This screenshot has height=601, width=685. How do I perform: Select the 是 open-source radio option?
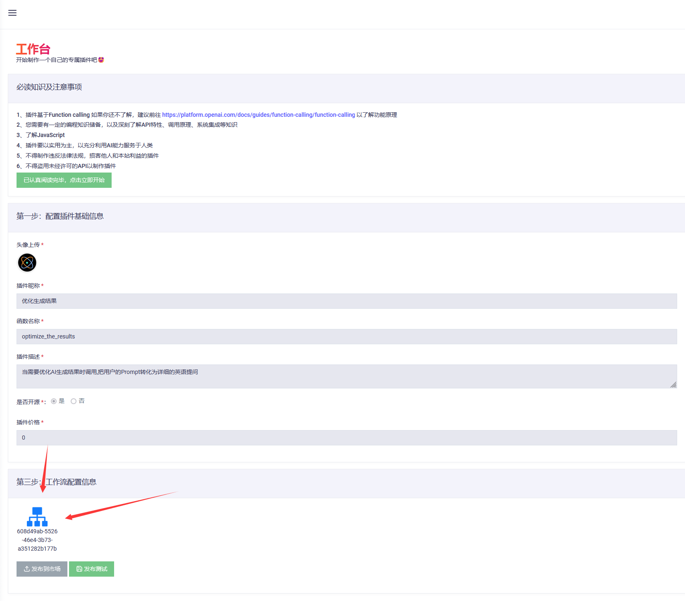(x=54, y=401)
